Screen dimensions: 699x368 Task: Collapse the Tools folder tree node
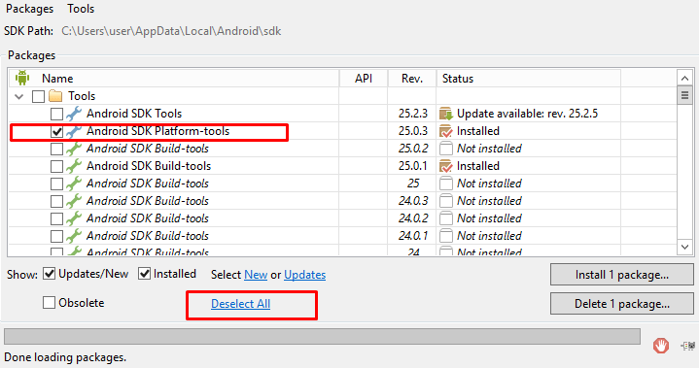pos(18,96)
